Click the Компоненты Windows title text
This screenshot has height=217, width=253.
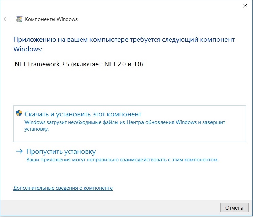pos(51,19)
